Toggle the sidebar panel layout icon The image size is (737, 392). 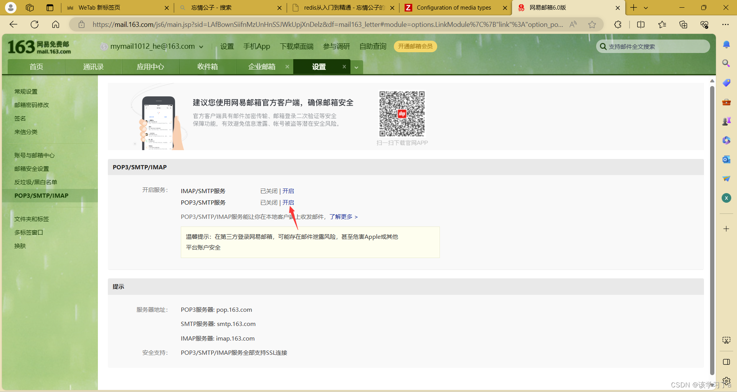726,362
